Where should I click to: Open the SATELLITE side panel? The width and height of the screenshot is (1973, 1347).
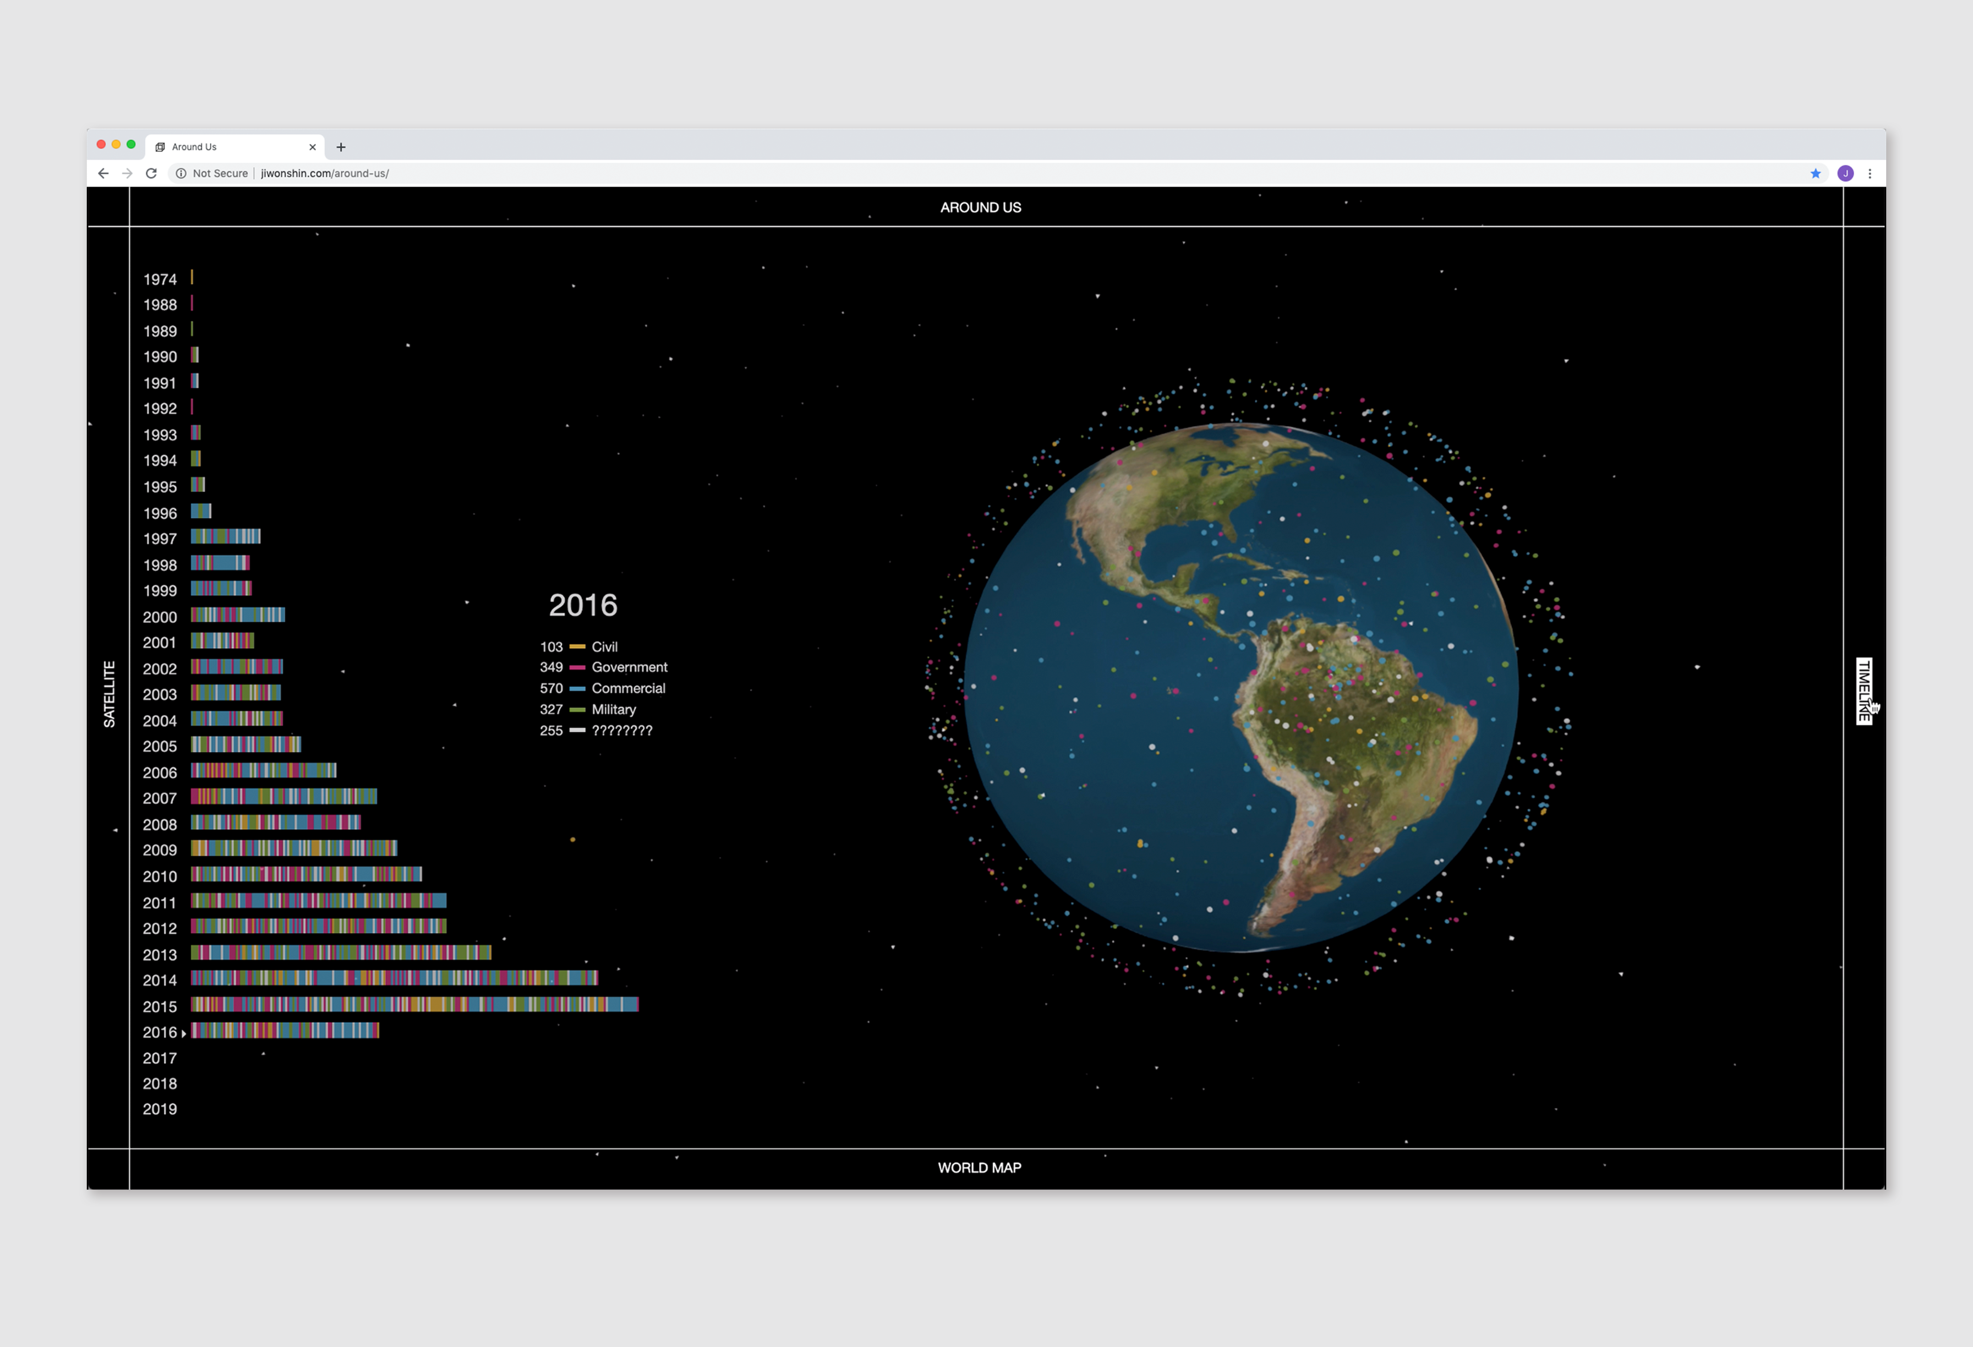[109, 694]
